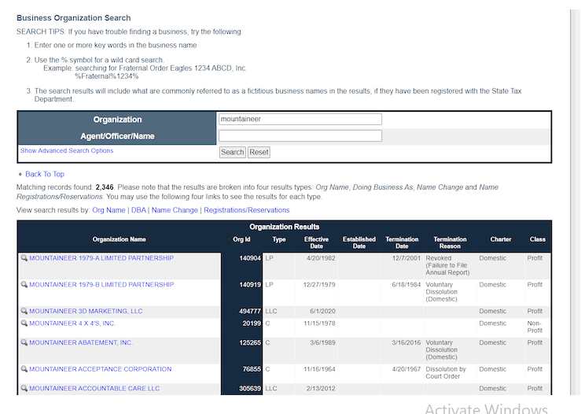Click the Agent/Officer/Name input field

coord(300,136)
